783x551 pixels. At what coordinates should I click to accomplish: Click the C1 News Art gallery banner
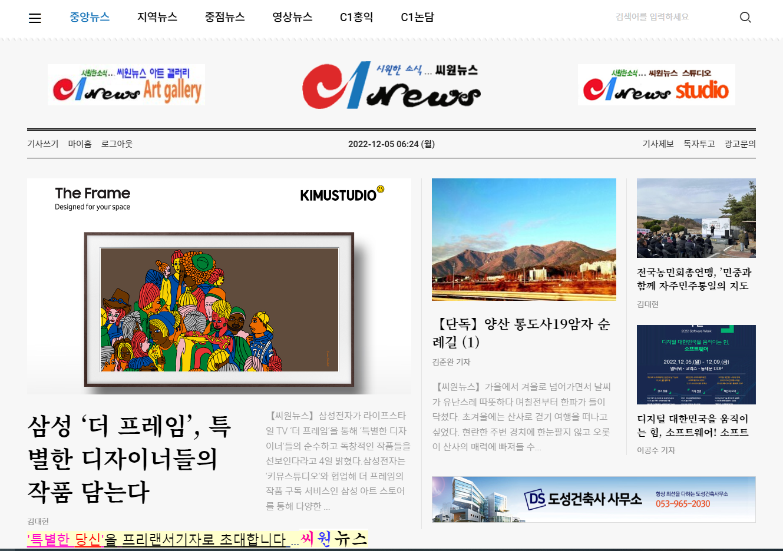[x=126, y=85]
